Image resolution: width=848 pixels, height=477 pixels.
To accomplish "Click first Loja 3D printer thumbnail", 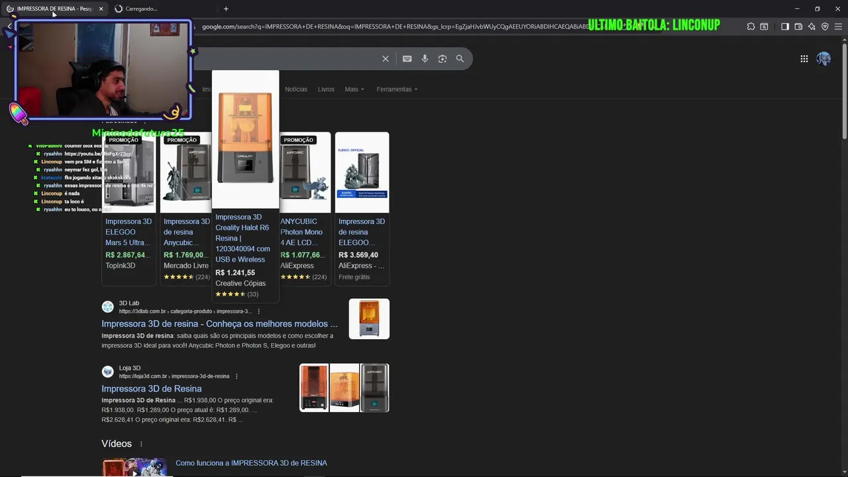I will pyautogui.click(x=314, y=388).
